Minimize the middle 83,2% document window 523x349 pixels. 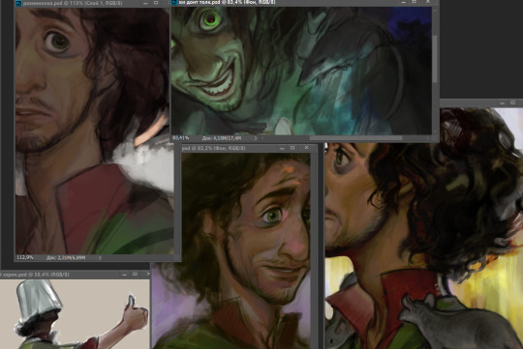[x=282, y=148]
